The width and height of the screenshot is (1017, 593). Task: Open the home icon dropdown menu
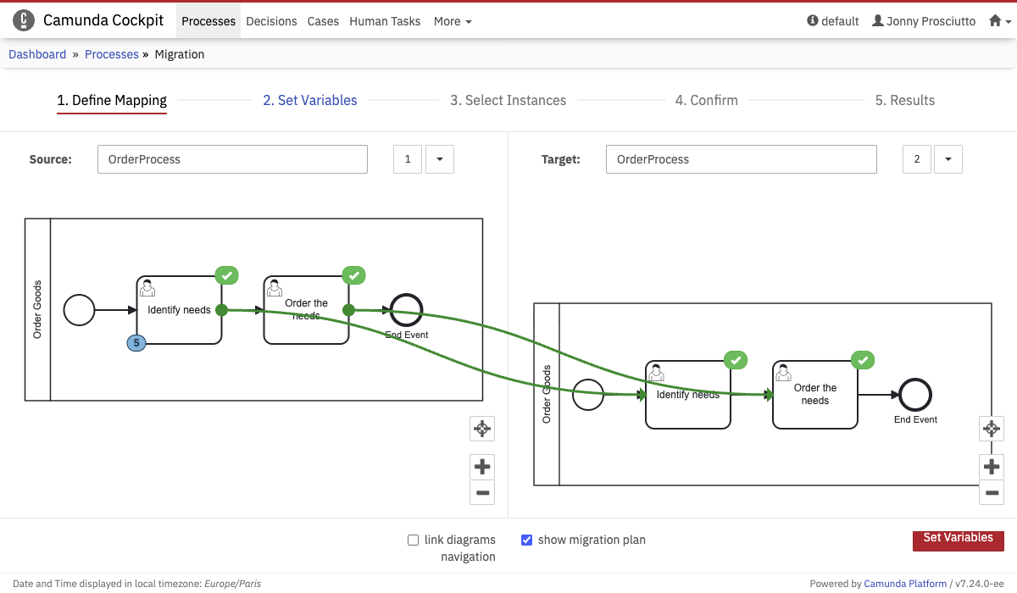999,21
